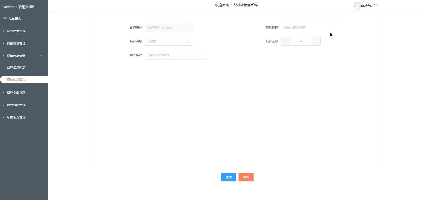Image resolution: width=422 pixels, height=200 pixels.
Task: Click the user avatar icon
Action: pos(357,5)
